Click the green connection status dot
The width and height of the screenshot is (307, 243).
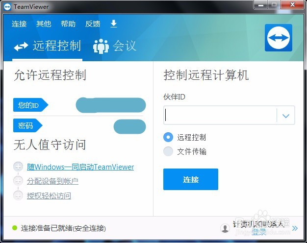point(15,228)
